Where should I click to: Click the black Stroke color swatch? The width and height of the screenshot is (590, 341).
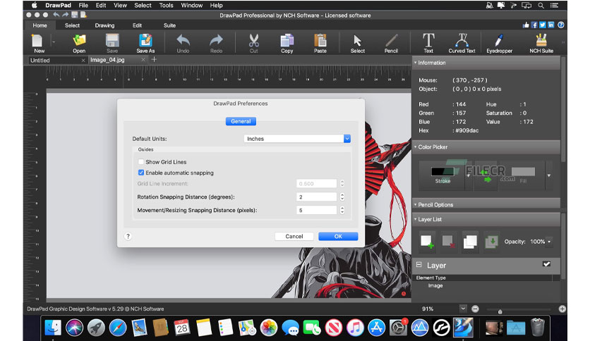point(442,172)
